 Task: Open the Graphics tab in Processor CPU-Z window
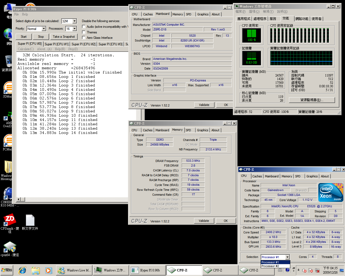click(x=312, y=176)
